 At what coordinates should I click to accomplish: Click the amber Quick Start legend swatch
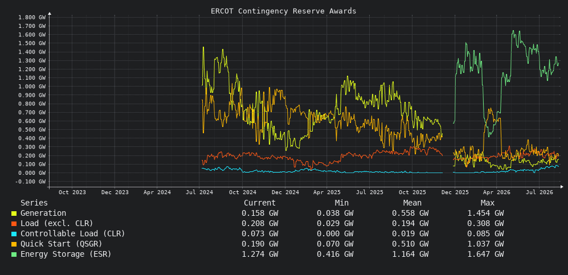coord(14,244)
